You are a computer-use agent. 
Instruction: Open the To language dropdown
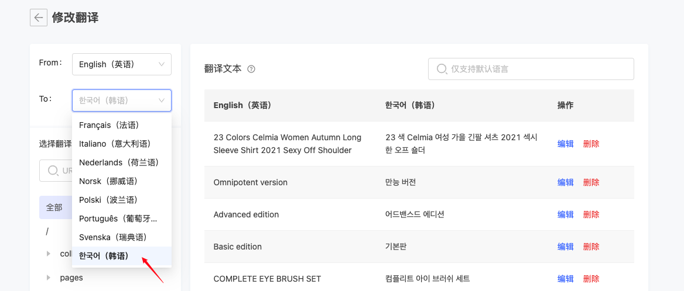pos(122,101)
